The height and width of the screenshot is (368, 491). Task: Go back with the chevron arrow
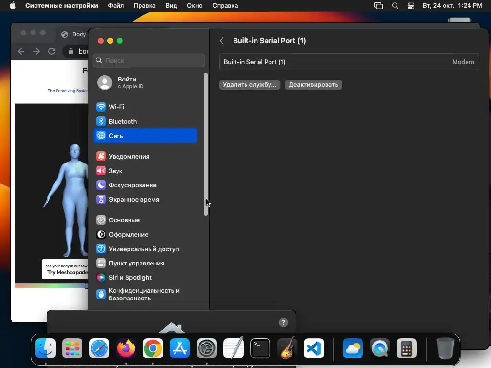click(x=222, y=41)
